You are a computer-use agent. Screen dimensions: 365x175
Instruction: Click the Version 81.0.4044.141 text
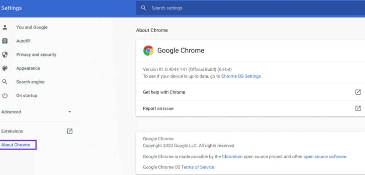coord(187,69)
